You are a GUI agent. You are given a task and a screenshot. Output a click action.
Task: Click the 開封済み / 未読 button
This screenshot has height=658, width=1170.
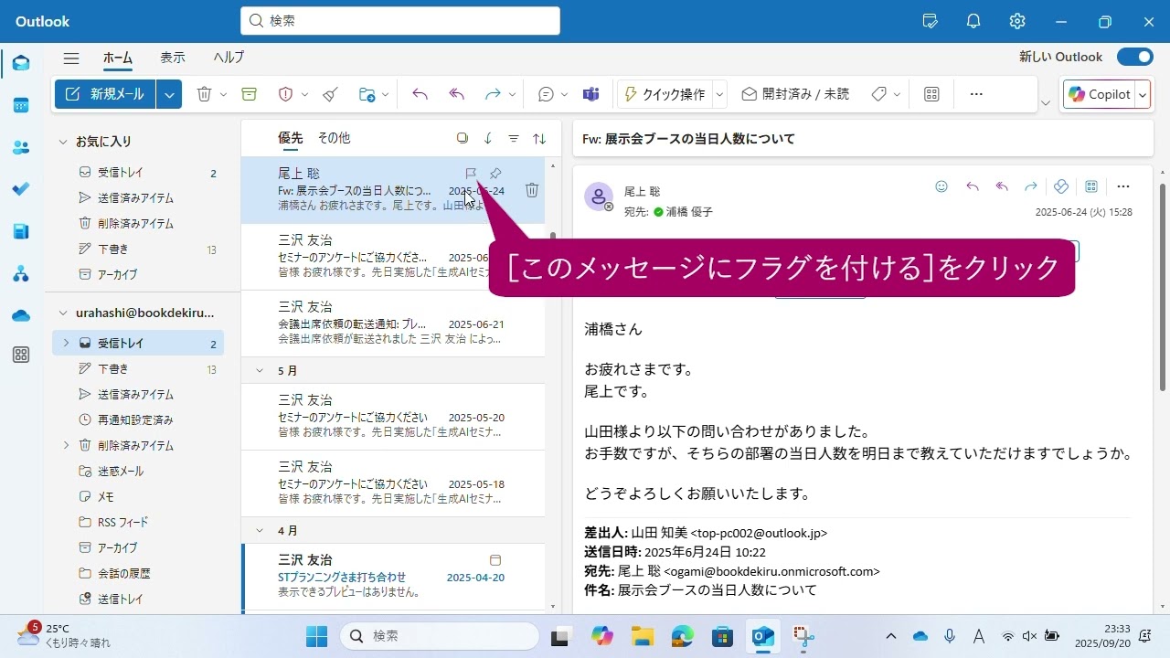point(795,94)
